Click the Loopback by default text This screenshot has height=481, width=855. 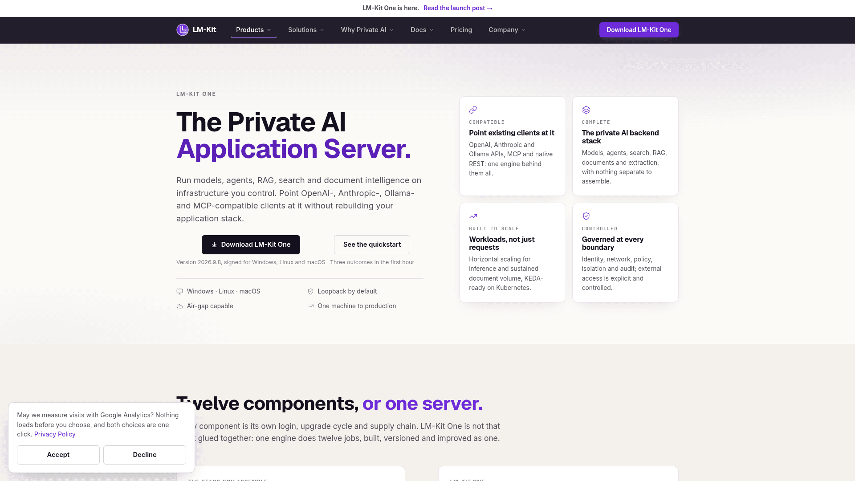point(347,291)
